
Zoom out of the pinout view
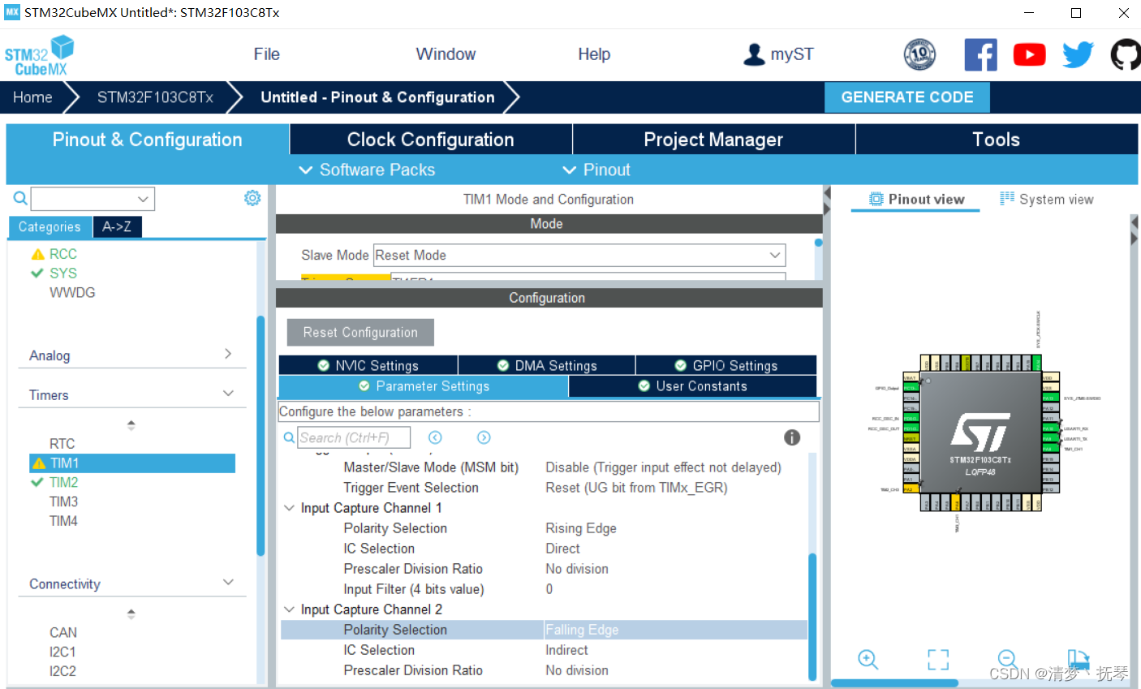point(1007,659)
